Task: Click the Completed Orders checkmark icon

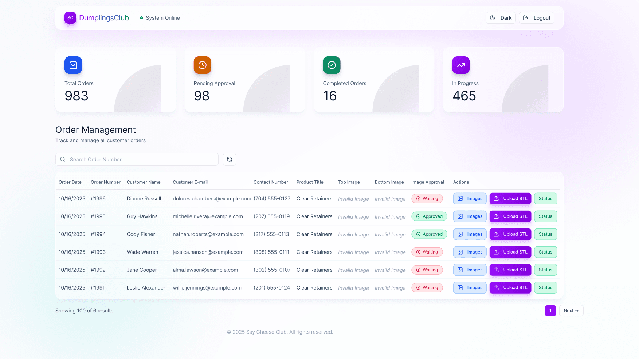Action: tap(332, 65)
